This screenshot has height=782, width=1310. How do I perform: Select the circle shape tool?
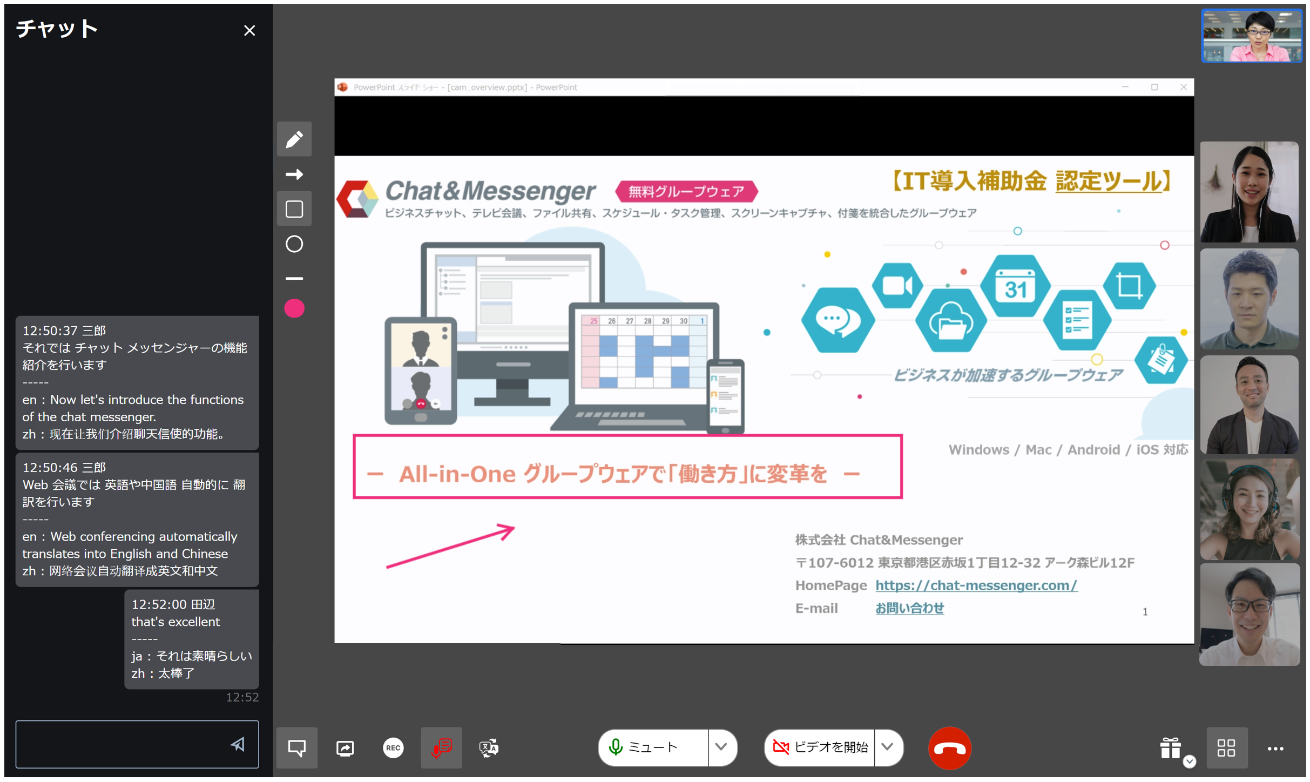click(294, 244)
